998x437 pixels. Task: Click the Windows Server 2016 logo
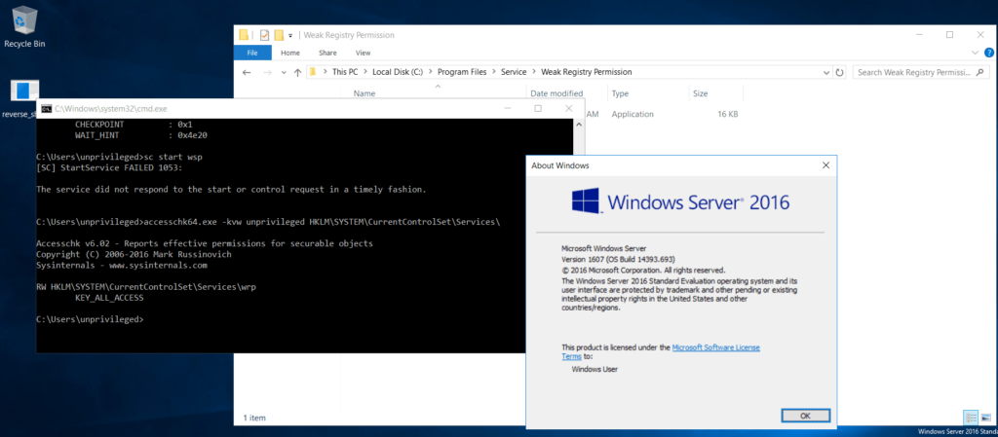tap(680, 202)
